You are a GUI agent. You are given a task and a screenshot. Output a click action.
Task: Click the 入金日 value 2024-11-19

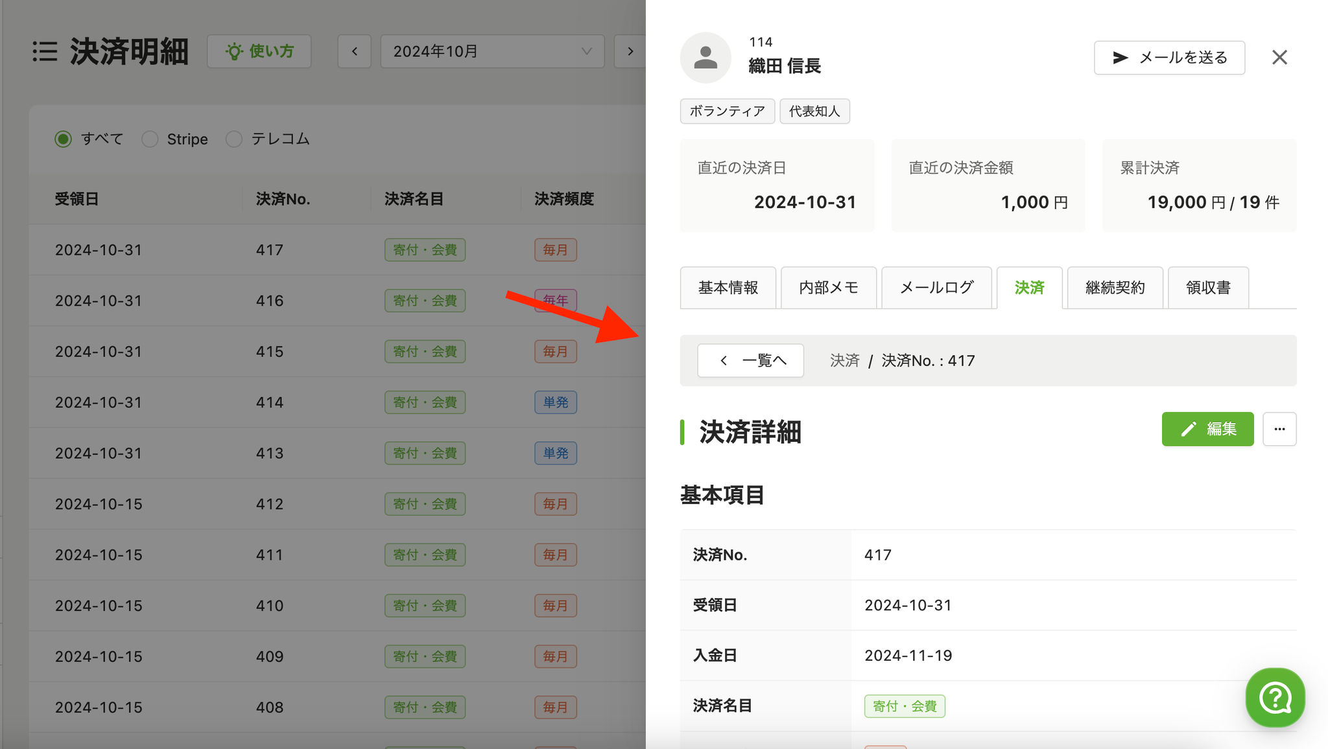(908, 656)
